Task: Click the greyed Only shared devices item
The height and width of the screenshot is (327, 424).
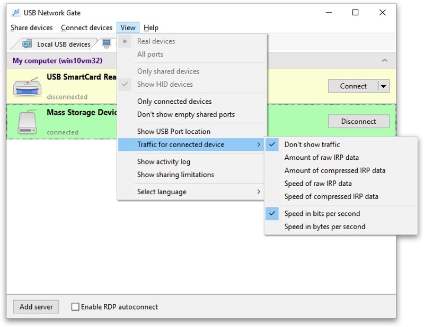Action: point(191,71)
